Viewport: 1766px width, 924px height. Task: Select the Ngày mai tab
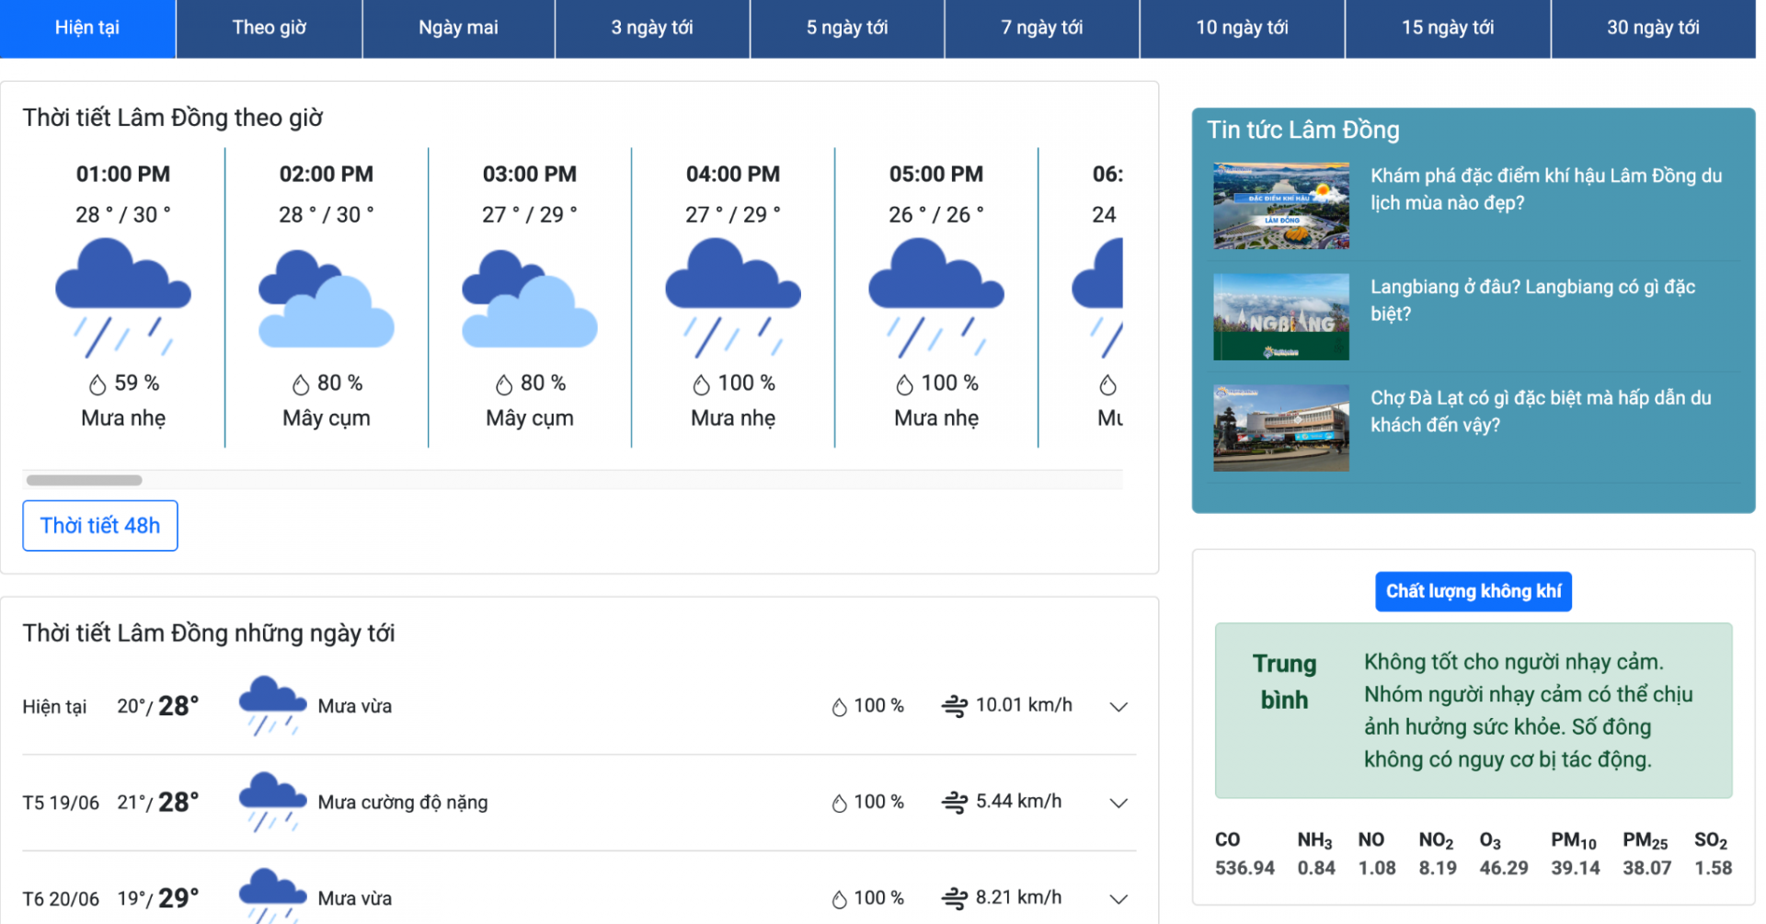(458, 28)
